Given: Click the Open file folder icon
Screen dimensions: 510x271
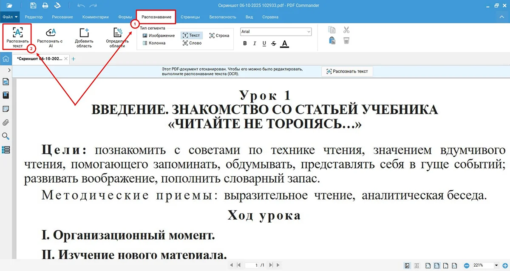Looking at the screenshot, I should point(9,6).
